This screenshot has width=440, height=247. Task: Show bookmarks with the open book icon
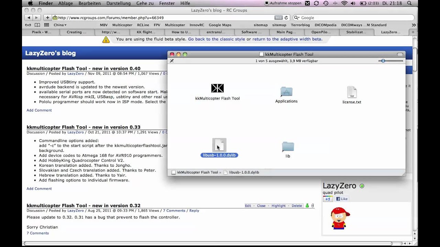pyautogui.click(x=37, y=25)
